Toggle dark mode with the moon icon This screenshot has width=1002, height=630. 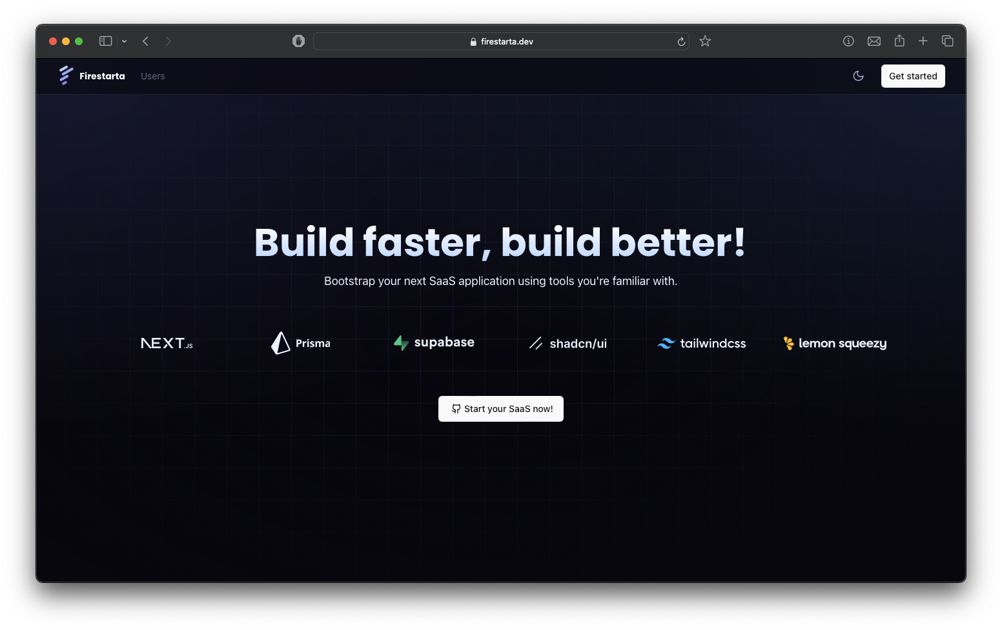coord(858,75)
